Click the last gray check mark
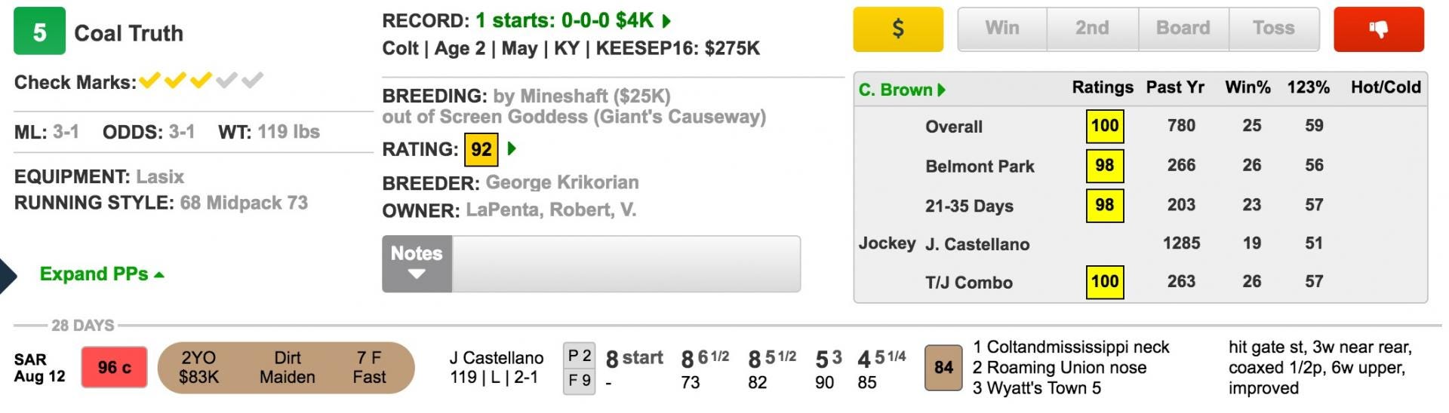The image size is (1449, 413). (x=253, y=80)
